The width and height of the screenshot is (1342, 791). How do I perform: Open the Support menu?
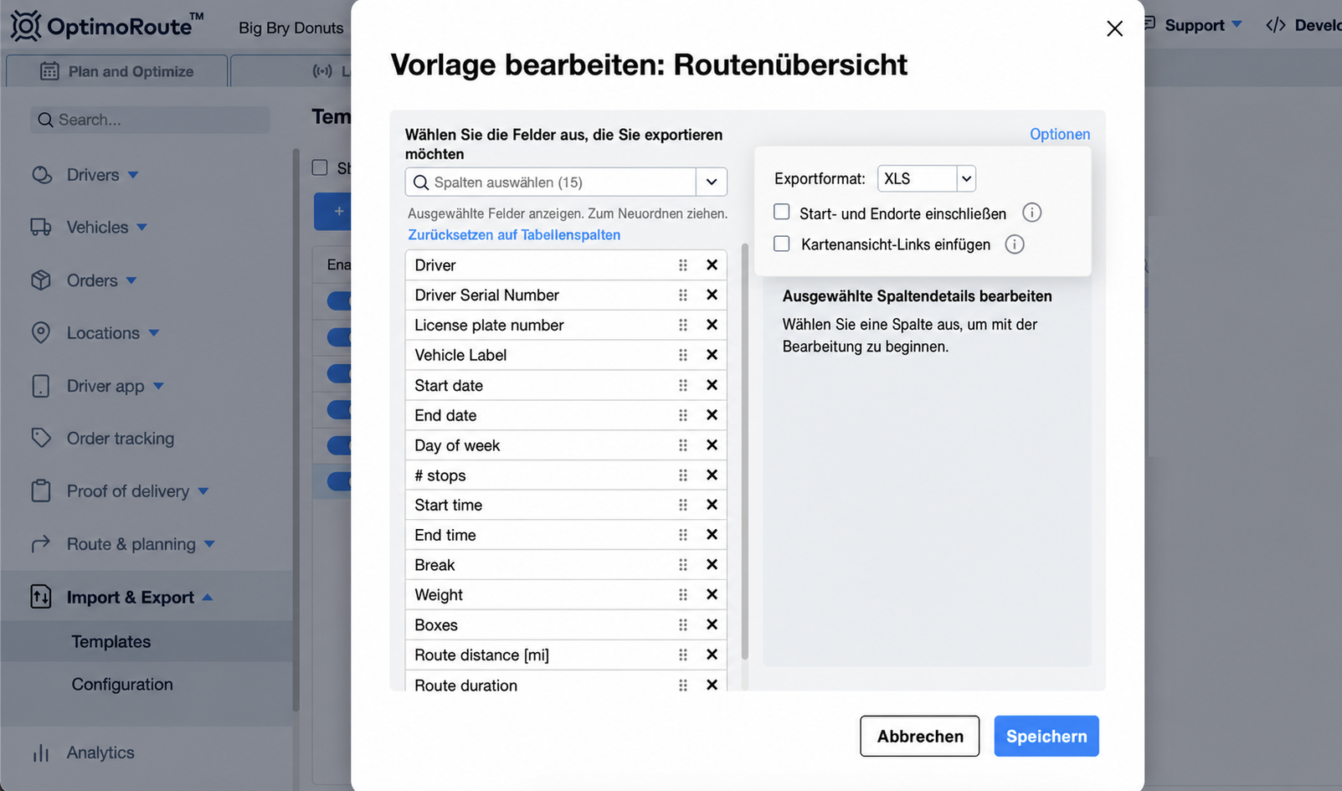tap(1193, 25)
